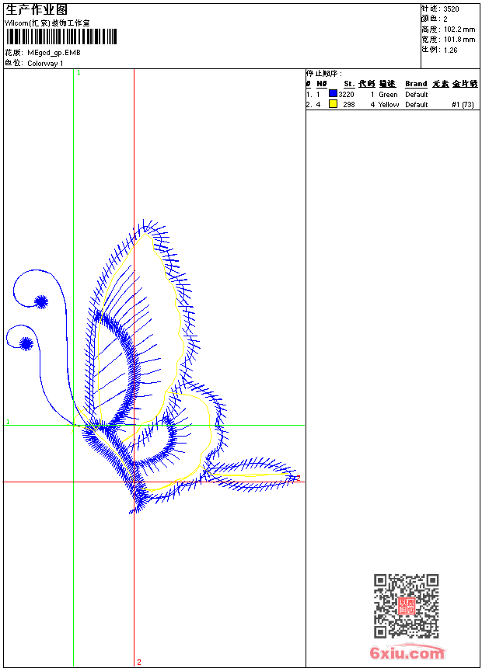482x668 pixels.
Task: Click the QR code image
Action: point(406,606)
